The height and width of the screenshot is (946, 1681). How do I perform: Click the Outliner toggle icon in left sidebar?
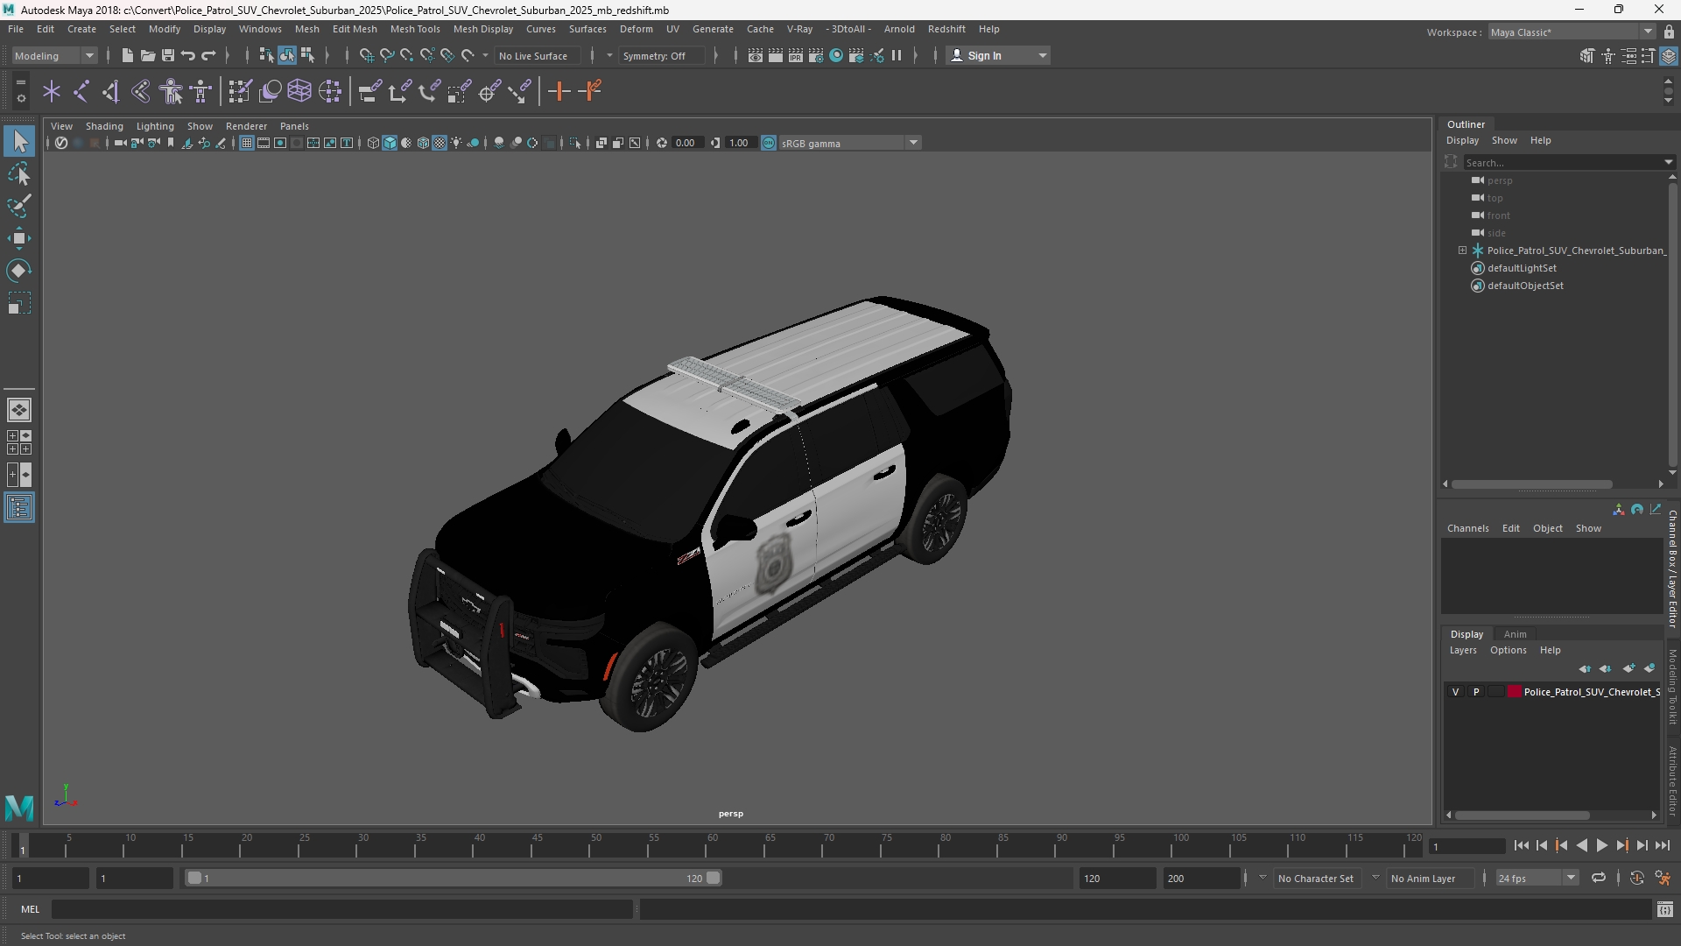[19, 507]
